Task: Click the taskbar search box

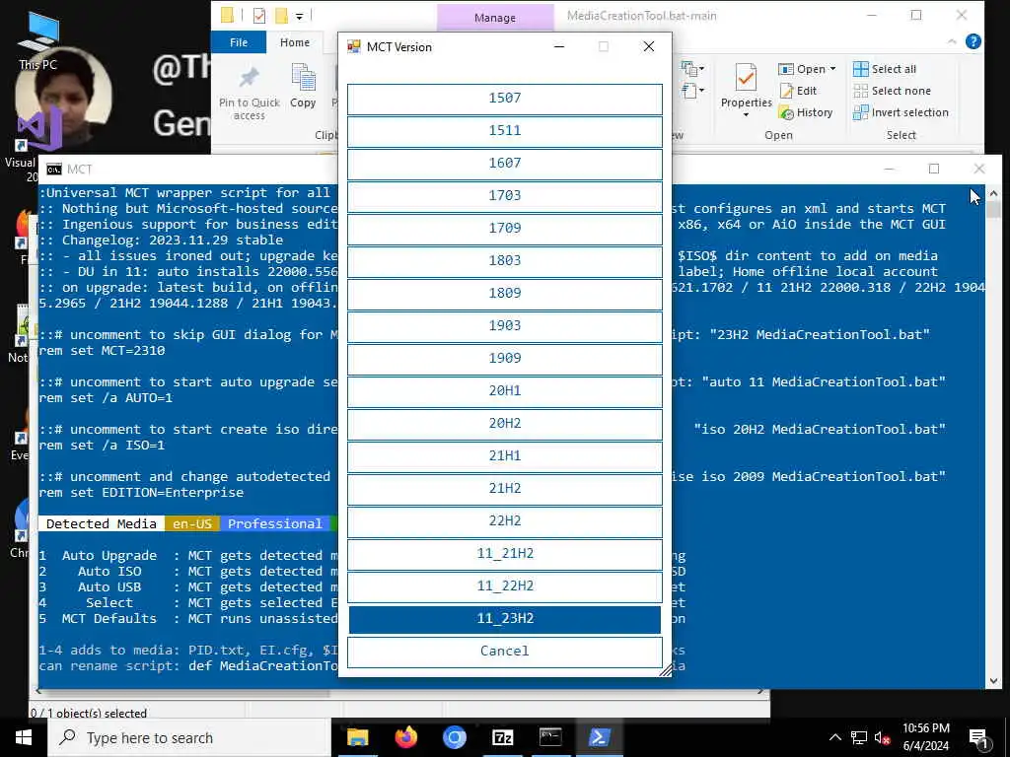Action: (188, 737)
